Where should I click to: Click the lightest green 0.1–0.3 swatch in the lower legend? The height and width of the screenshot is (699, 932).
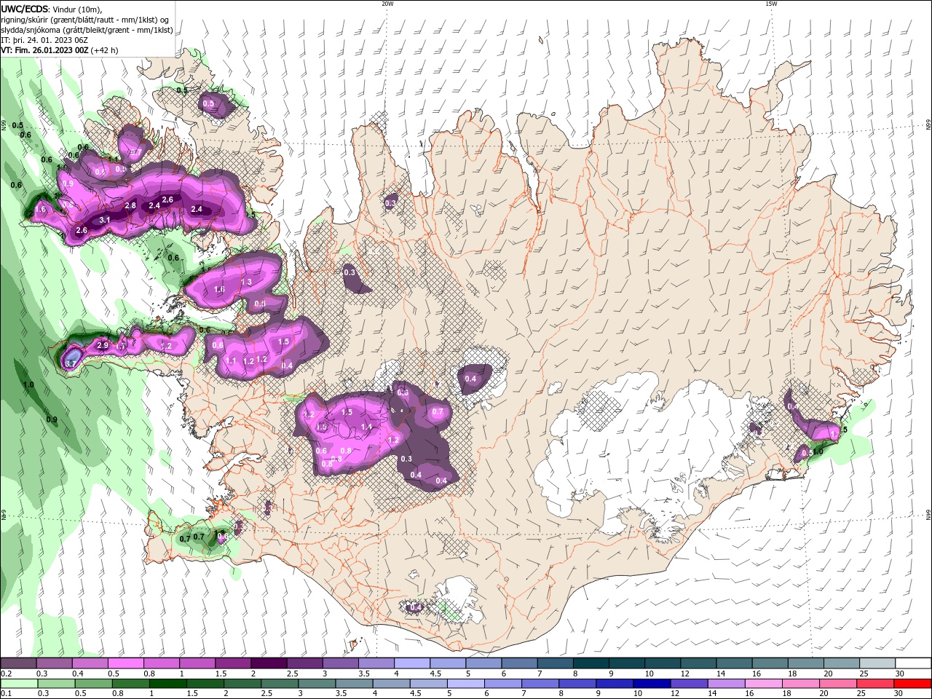point(18,684)
